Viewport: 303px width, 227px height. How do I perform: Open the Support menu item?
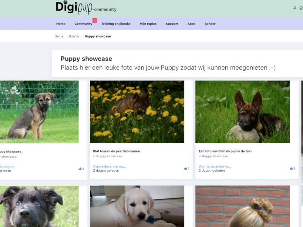172,24
